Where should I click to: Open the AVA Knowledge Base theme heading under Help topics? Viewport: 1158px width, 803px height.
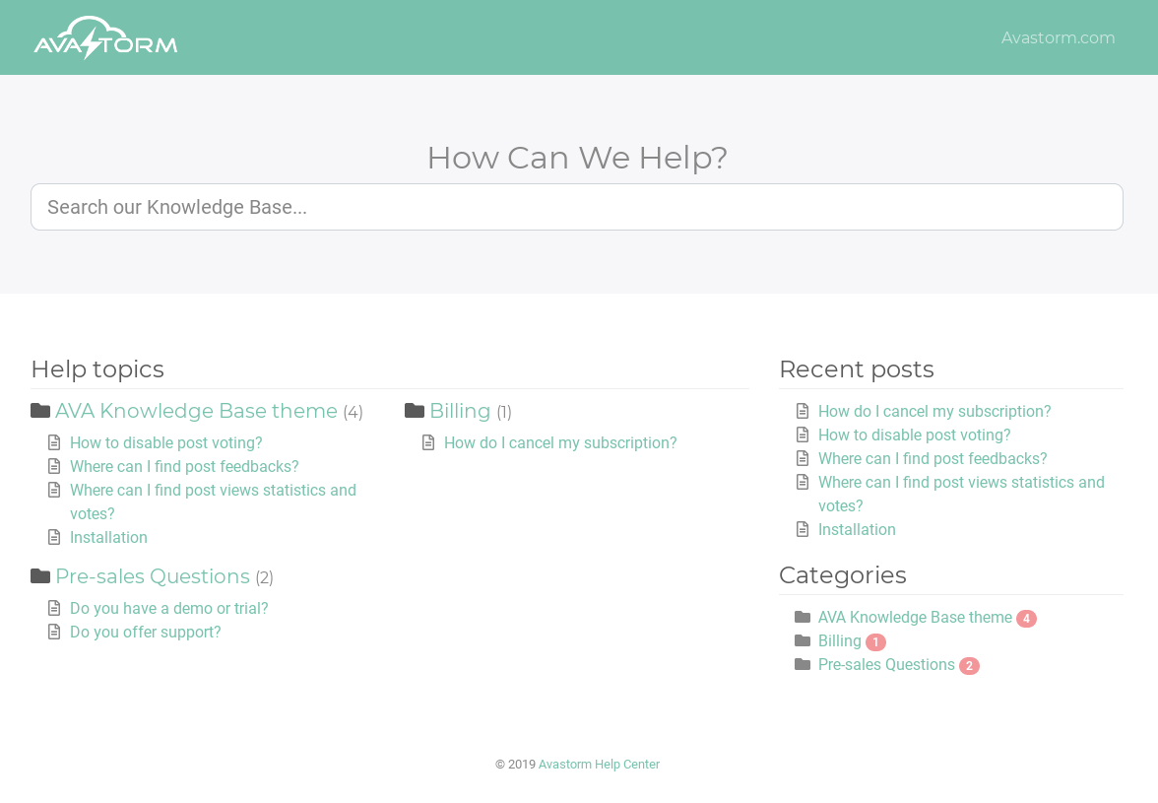click(x=197, y=411)
